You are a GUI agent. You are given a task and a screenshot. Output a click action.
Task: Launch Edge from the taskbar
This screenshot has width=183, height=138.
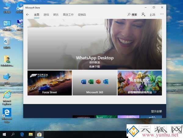(x=22, y=134)
